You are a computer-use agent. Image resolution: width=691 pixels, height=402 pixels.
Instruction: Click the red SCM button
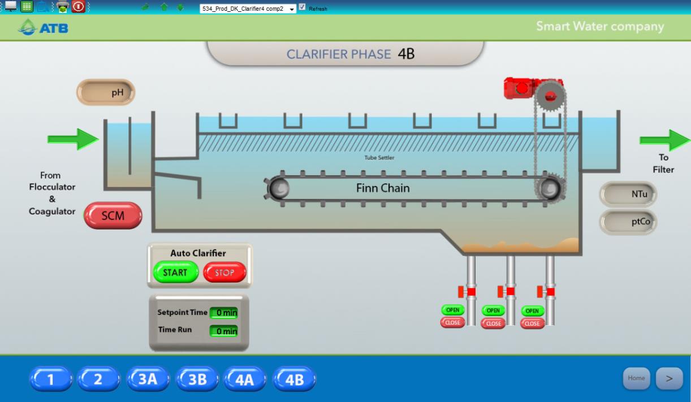tap(113, 216)
